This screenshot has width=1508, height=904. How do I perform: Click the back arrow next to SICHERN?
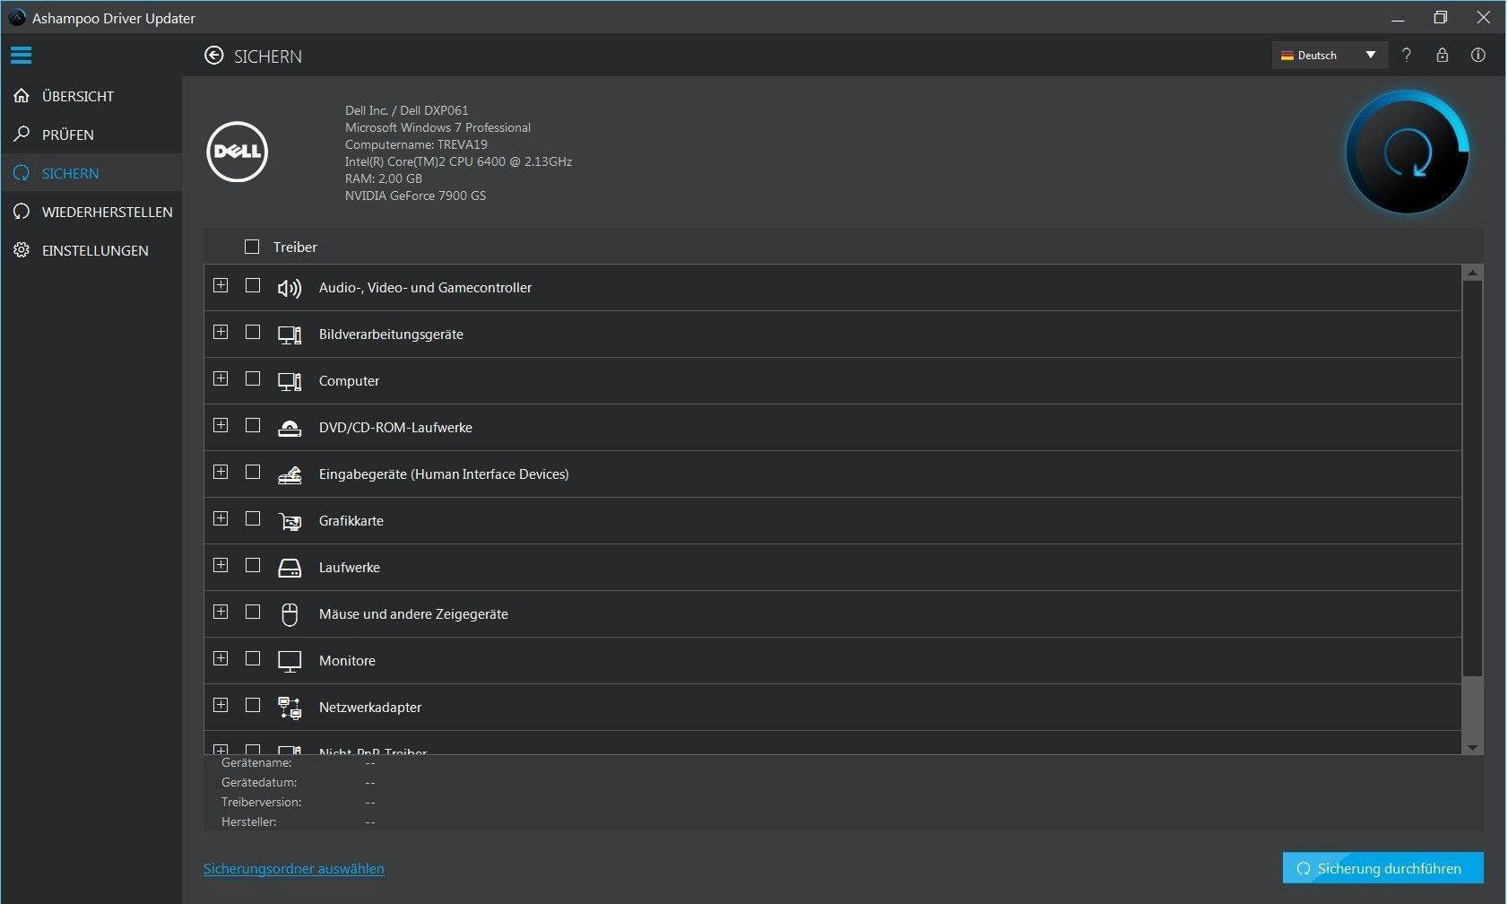213,56
